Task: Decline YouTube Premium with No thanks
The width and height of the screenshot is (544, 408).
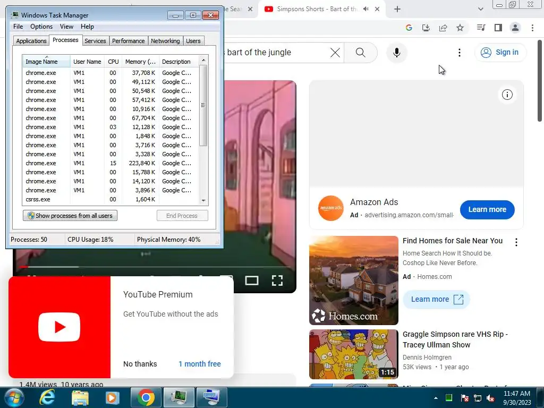Action: (140, 364)
